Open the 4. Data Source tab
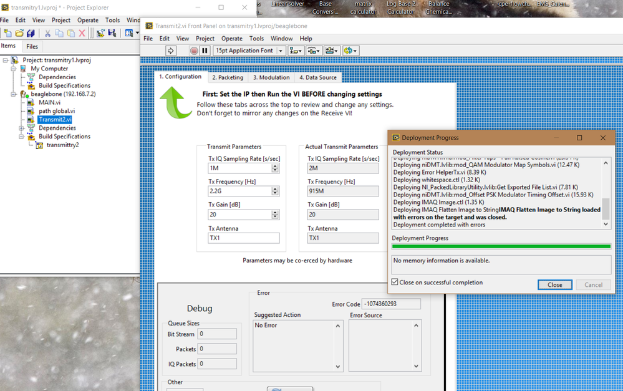This screenshot has height=391, width=623. tap(318, 77)
